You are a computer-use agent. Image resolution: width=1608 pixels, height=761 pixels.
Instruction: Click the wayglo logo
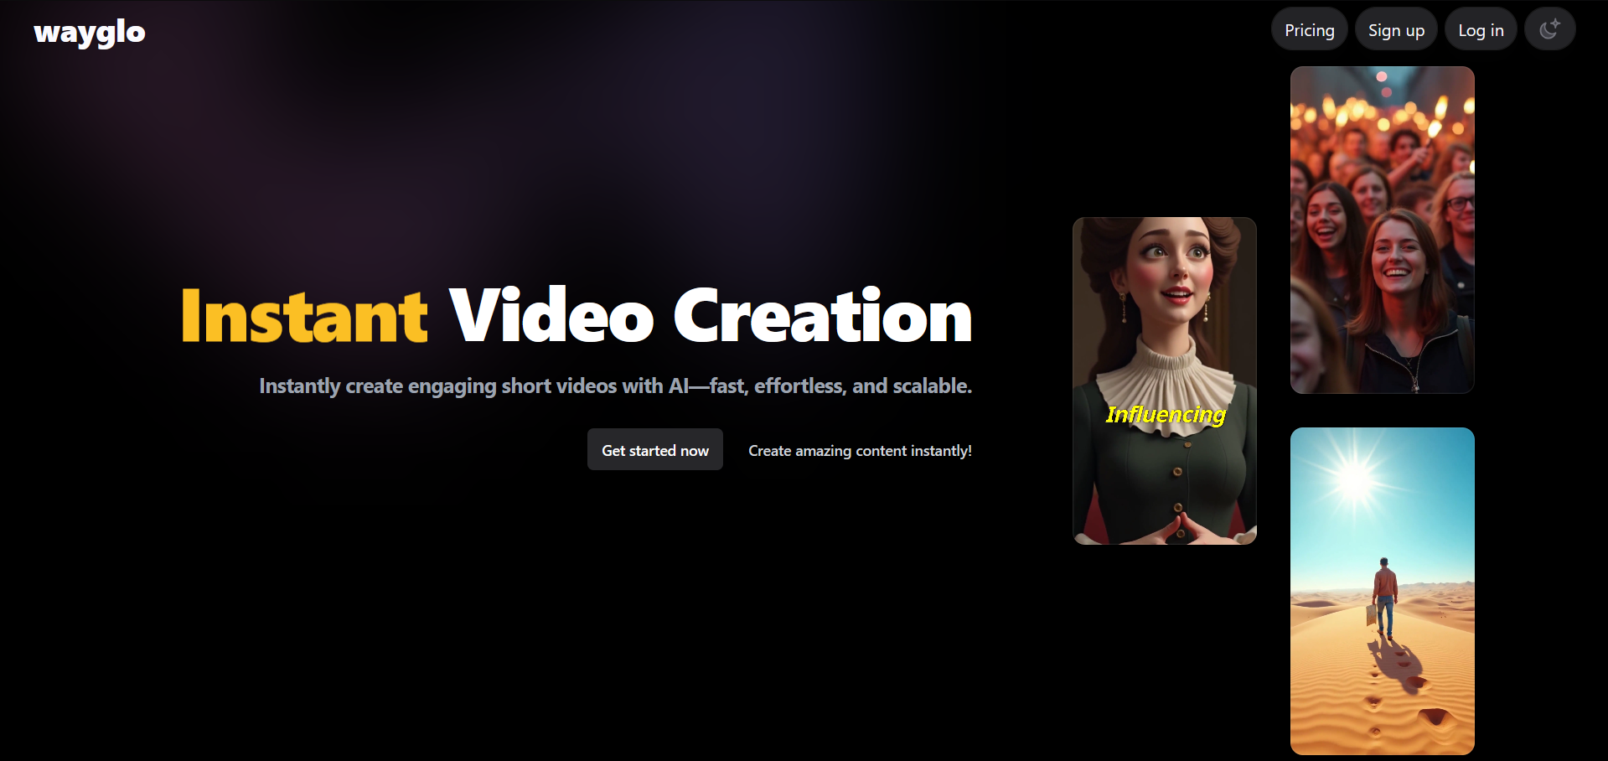[90, 33]
